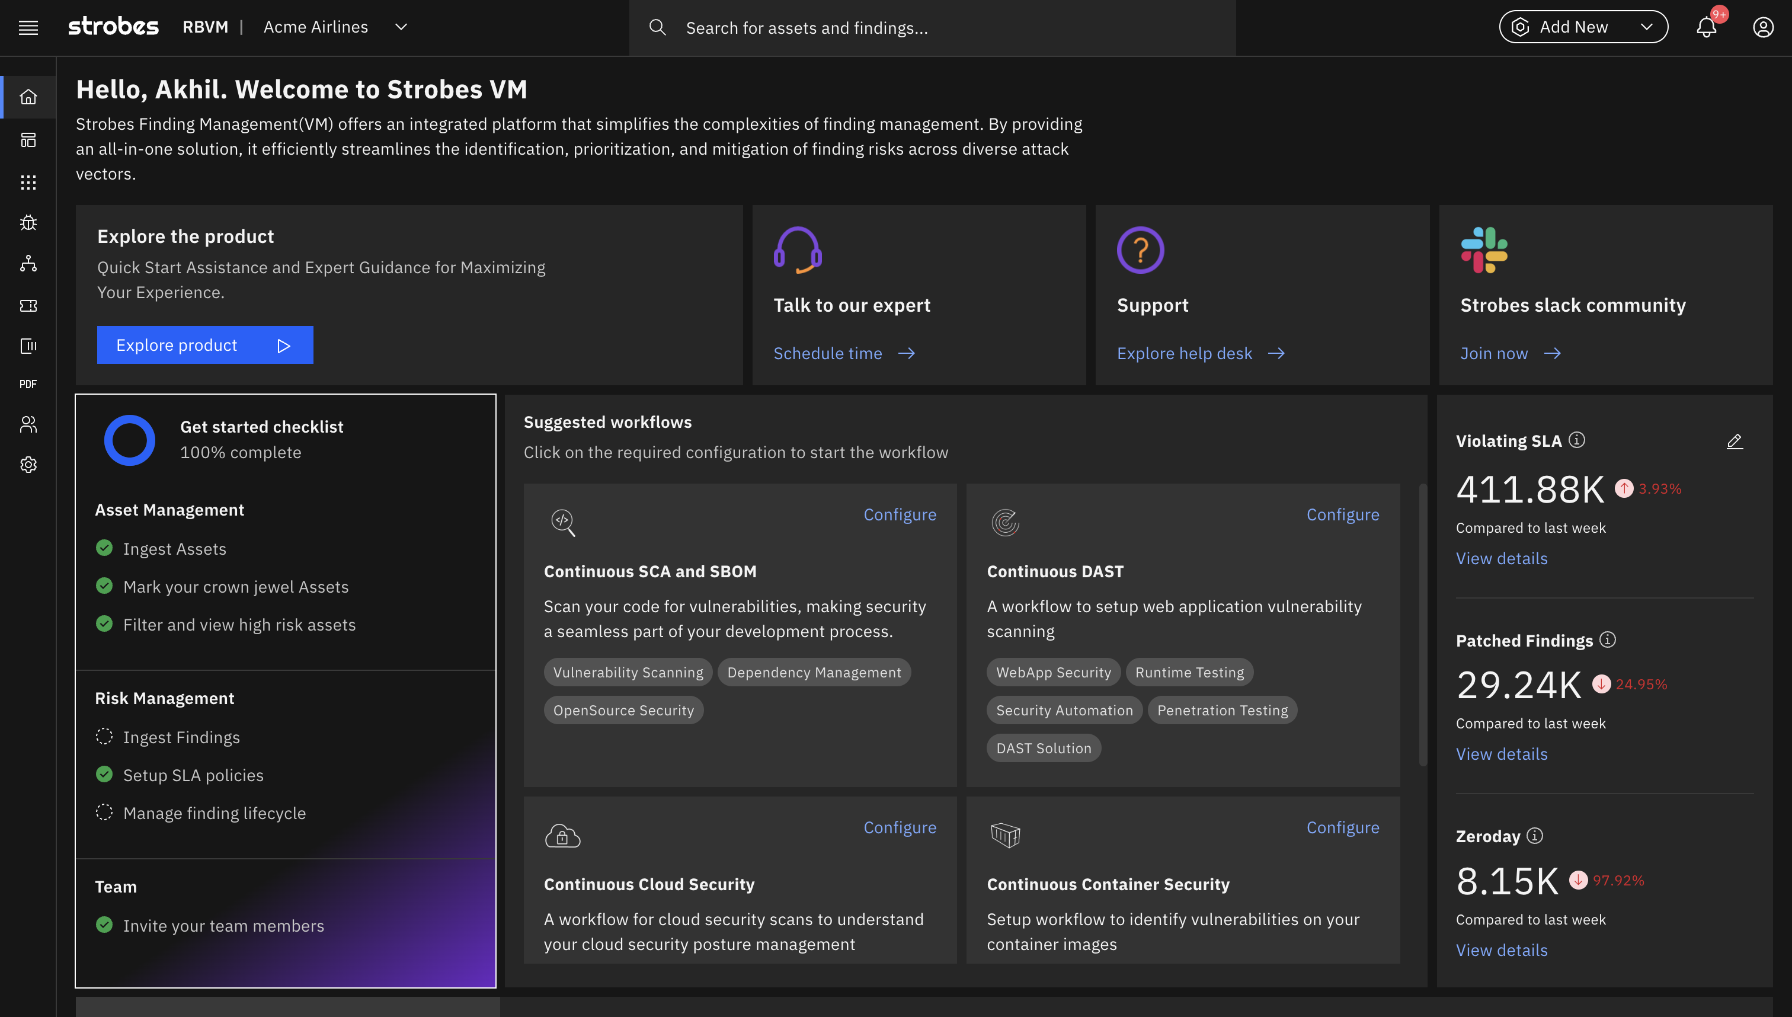View details for Violating SLA
This screenshot has width=1792, height=1017.
1502,558
